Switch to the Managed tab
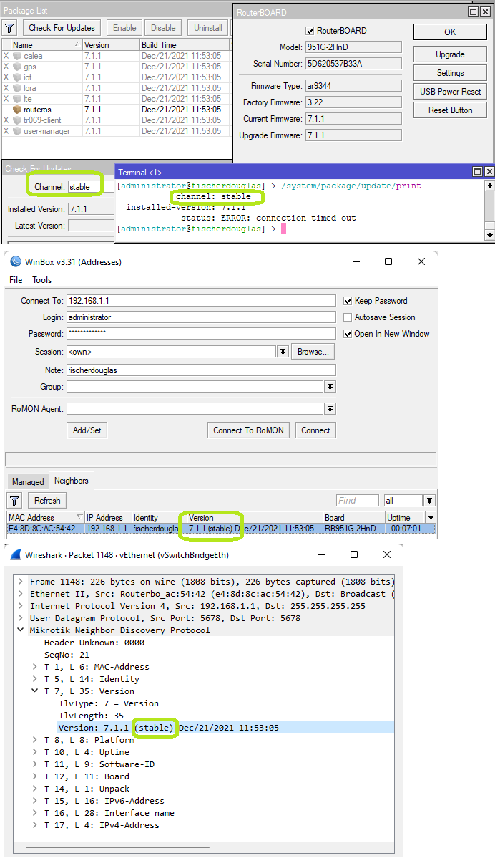Viewport: 495px width, 861px height. coord(28,482)
